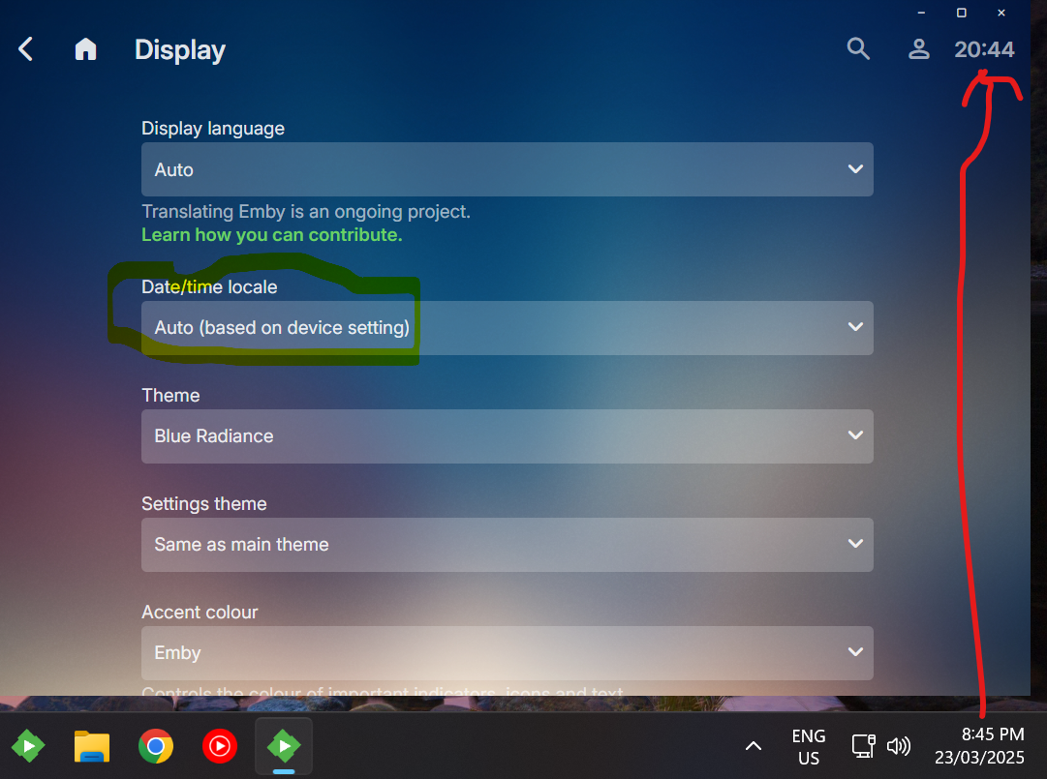
Task: Click the Display page title
Action: tap(180, 50)
